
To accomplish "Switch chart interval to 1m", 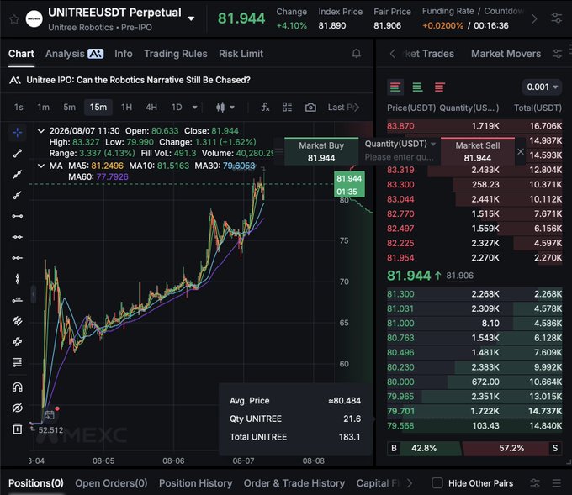I will point(43,108).
